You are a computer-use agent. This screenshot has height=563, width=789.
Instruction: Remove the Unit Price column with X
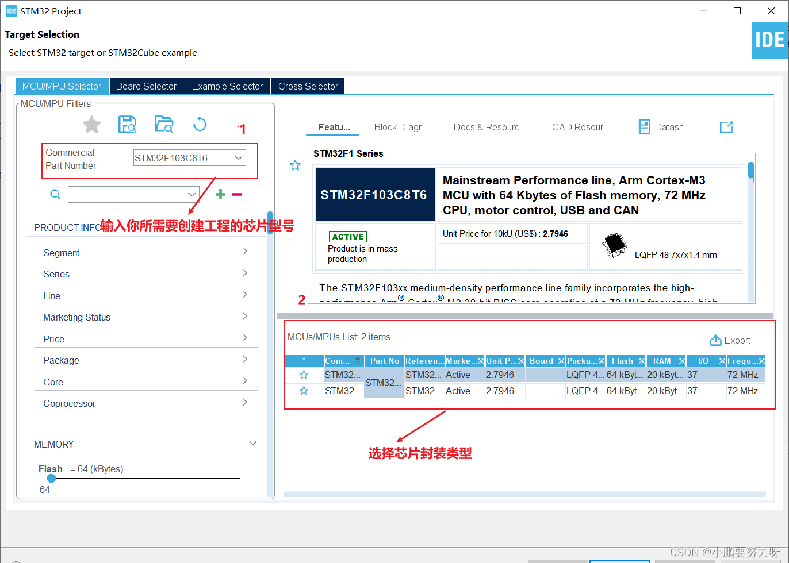[x=521, y=361]
